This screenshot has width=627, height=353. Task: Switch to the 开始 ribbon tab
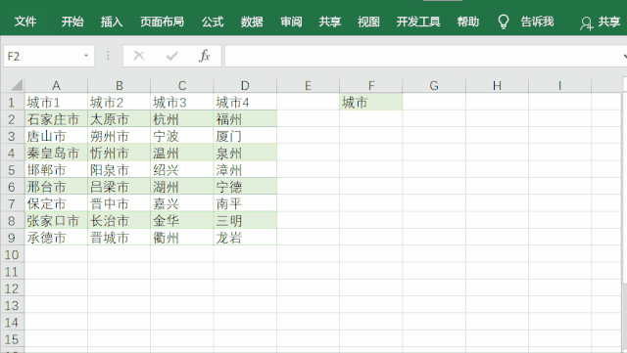click(72, 22)
